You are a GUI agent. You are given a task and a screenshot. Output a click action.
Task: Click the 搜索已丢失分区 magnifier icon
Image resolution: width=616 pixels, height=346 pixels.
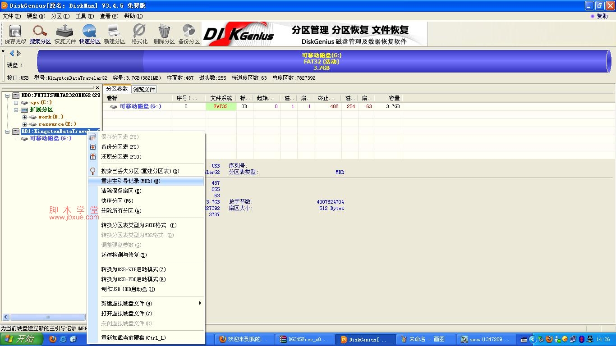(93, 171)
